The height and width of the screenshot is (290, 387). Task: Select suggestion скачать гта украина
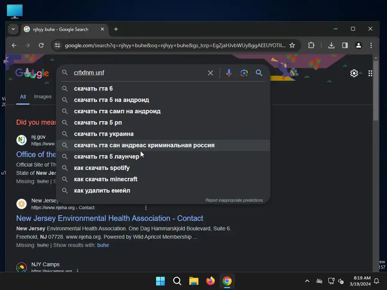pos(163,134)
